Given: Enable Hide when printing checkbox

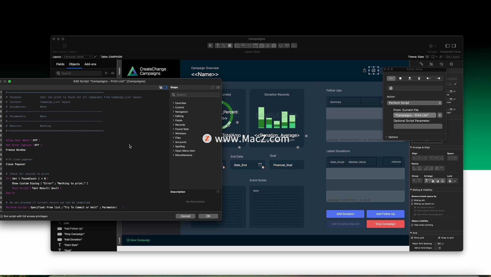Looking at the screenshot, I should [x=412, y=225].
